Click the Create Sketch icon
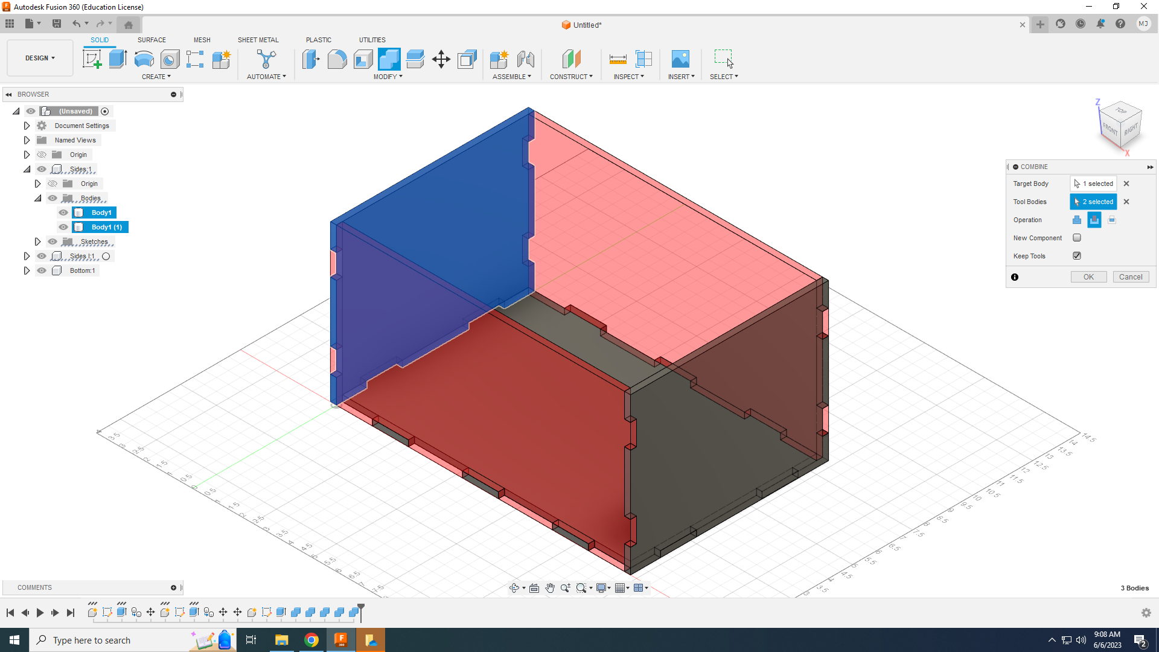 pos(92,59)
